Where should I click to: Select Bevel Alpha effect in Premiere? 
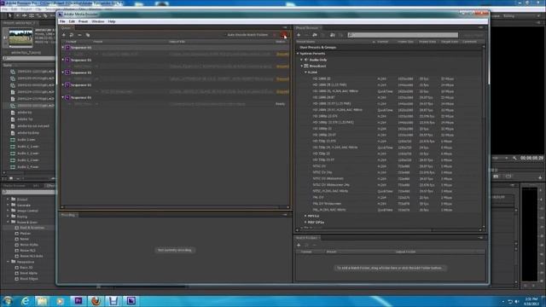(28, 273)
